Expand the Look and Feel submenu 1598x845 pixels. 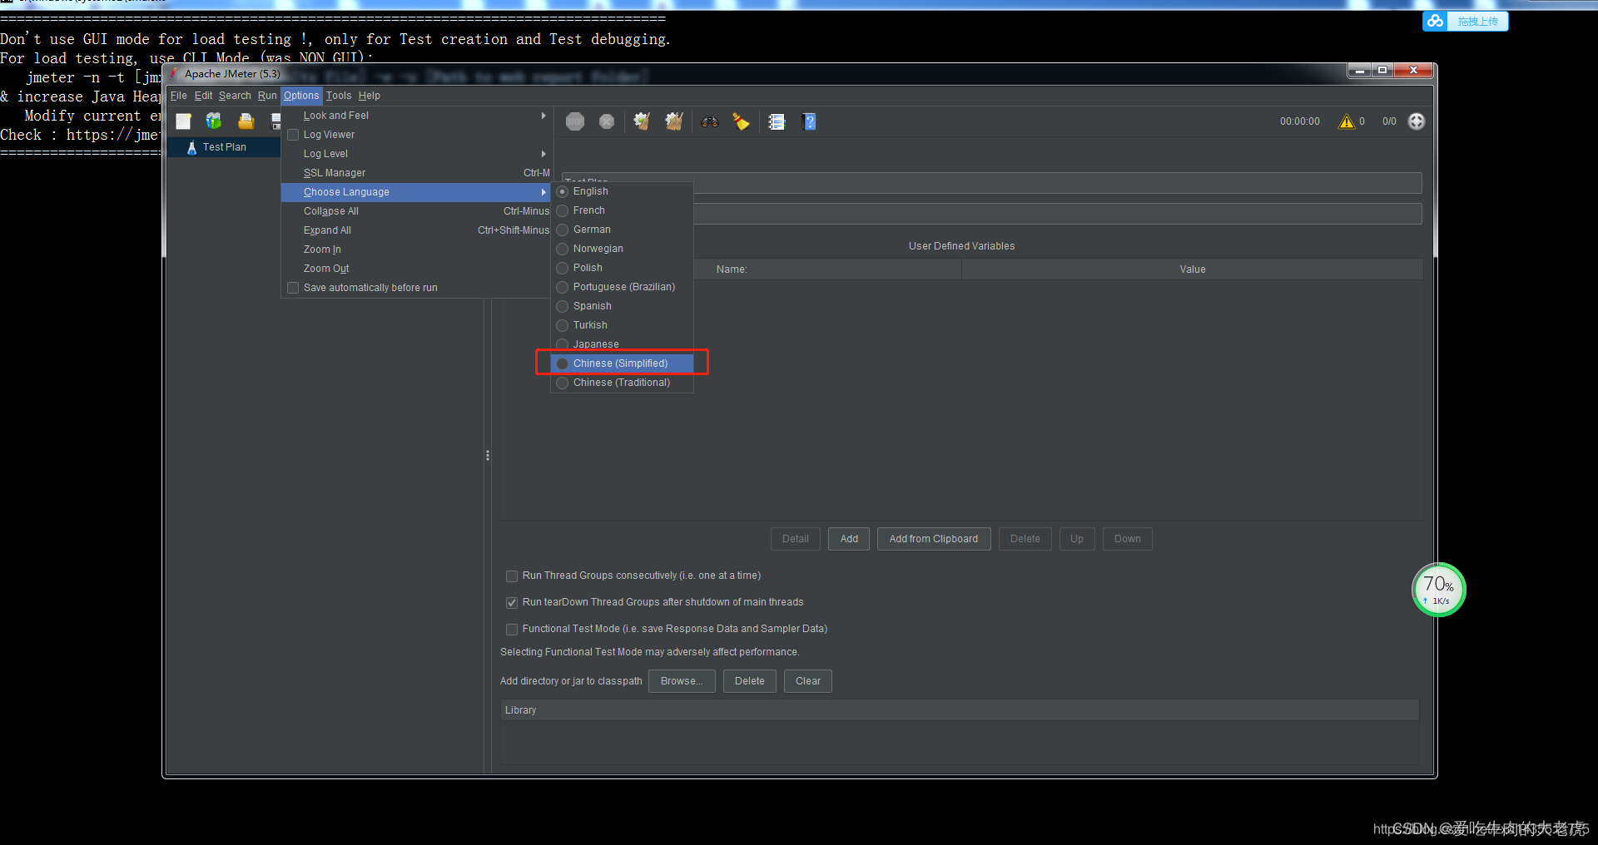click(x=416, y=116)
